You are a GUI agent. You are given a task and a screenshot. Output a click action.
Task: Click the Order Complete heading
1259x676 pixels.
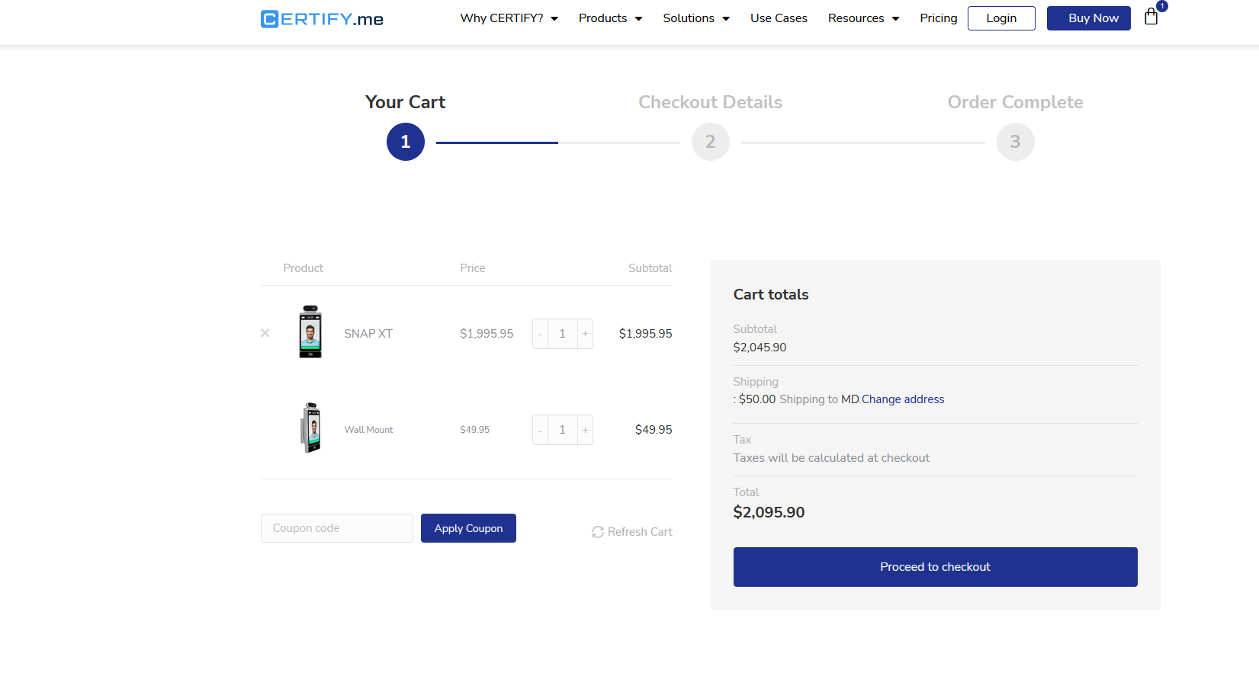pos(1015,102)
